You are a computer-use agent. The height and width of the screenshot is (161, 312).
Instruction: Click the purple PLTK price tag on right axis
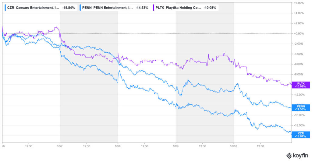301,85
